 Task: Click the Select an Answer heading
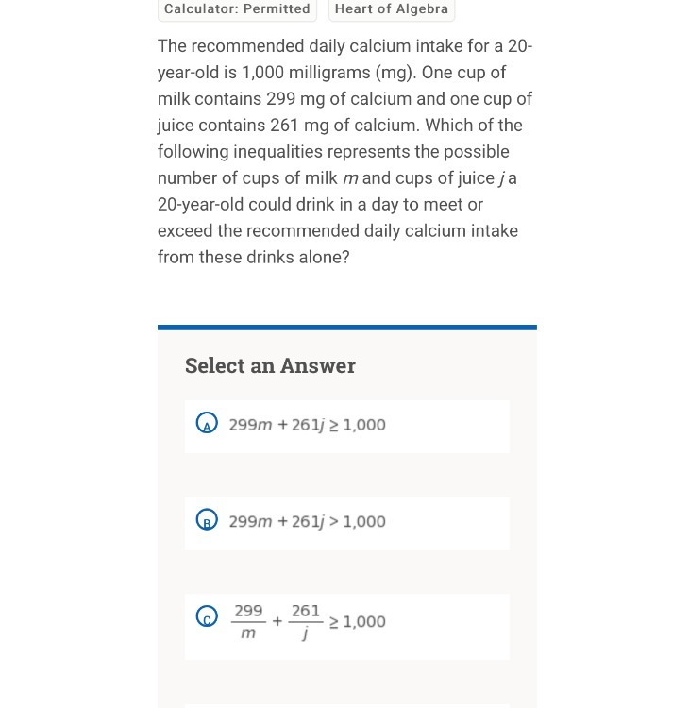(270, 366)
